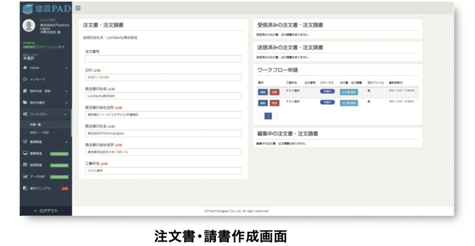The height and width of the screenshot is (246, 475).
Task: Click the ログアウト button
Action: (x=45, y=211)
